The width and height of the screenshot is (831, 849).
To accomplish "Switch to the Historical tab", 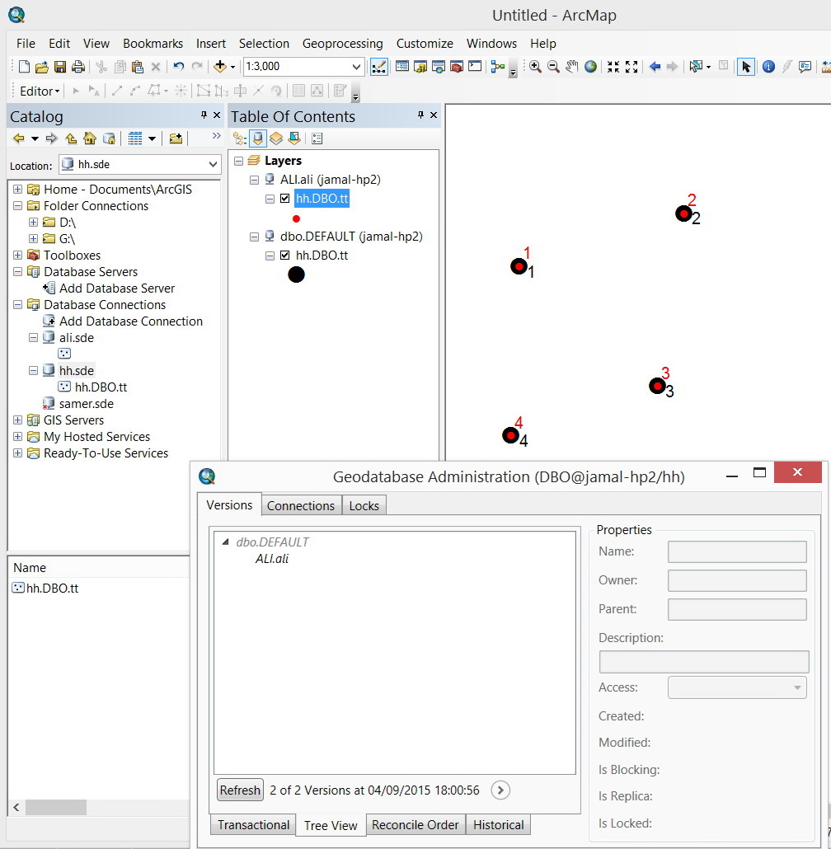I will [x=498, y=824].
